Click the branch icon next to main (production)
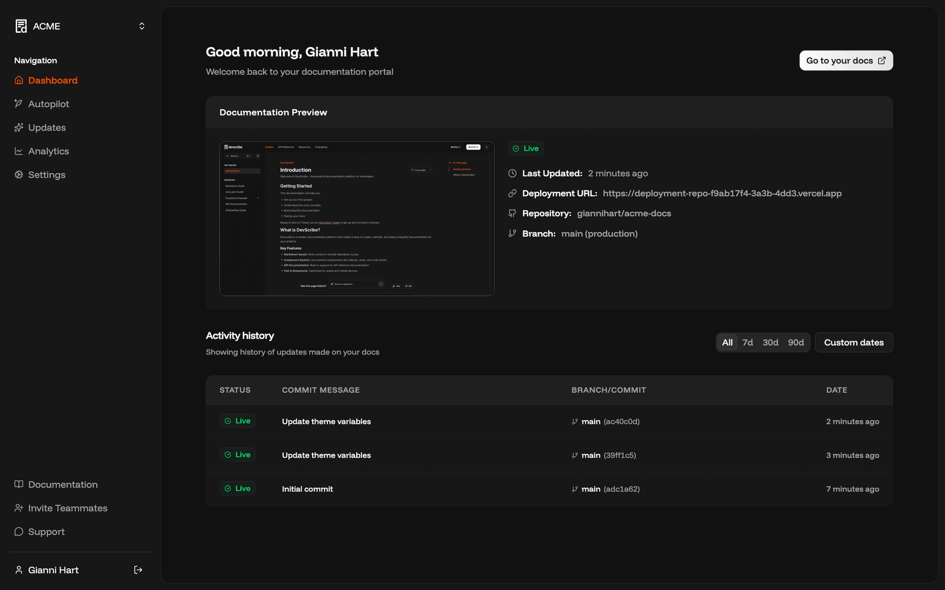The width and height of the screenshot is (945, 590). (512, 233)
